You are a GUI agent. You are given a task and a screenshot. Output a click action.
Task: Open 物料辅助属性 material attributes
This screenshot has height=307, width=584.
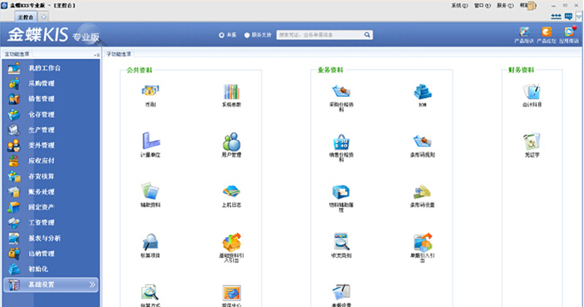341,198
